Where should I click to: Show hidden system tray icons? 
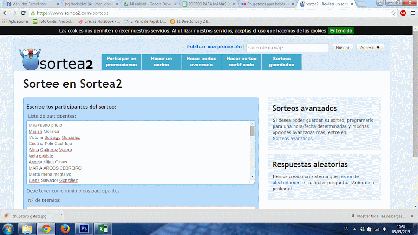pyautogui.click(x=354, y=229)
